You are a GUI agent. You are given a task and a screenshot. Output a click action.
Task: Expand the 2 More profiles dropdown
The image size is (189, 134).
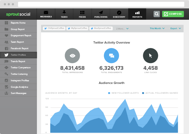[x=122, y=29]
